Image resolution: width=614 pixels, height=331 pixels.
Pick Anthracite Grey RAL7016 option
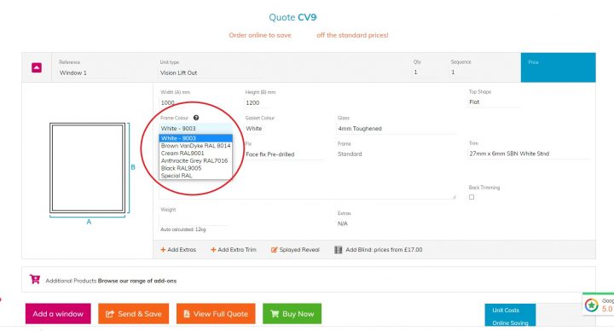(x=196, y=160)
